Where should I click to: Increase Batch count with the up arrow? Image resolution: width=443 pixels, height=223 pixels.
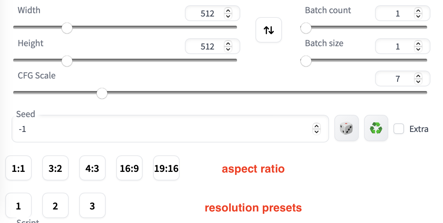click(418, 11)
